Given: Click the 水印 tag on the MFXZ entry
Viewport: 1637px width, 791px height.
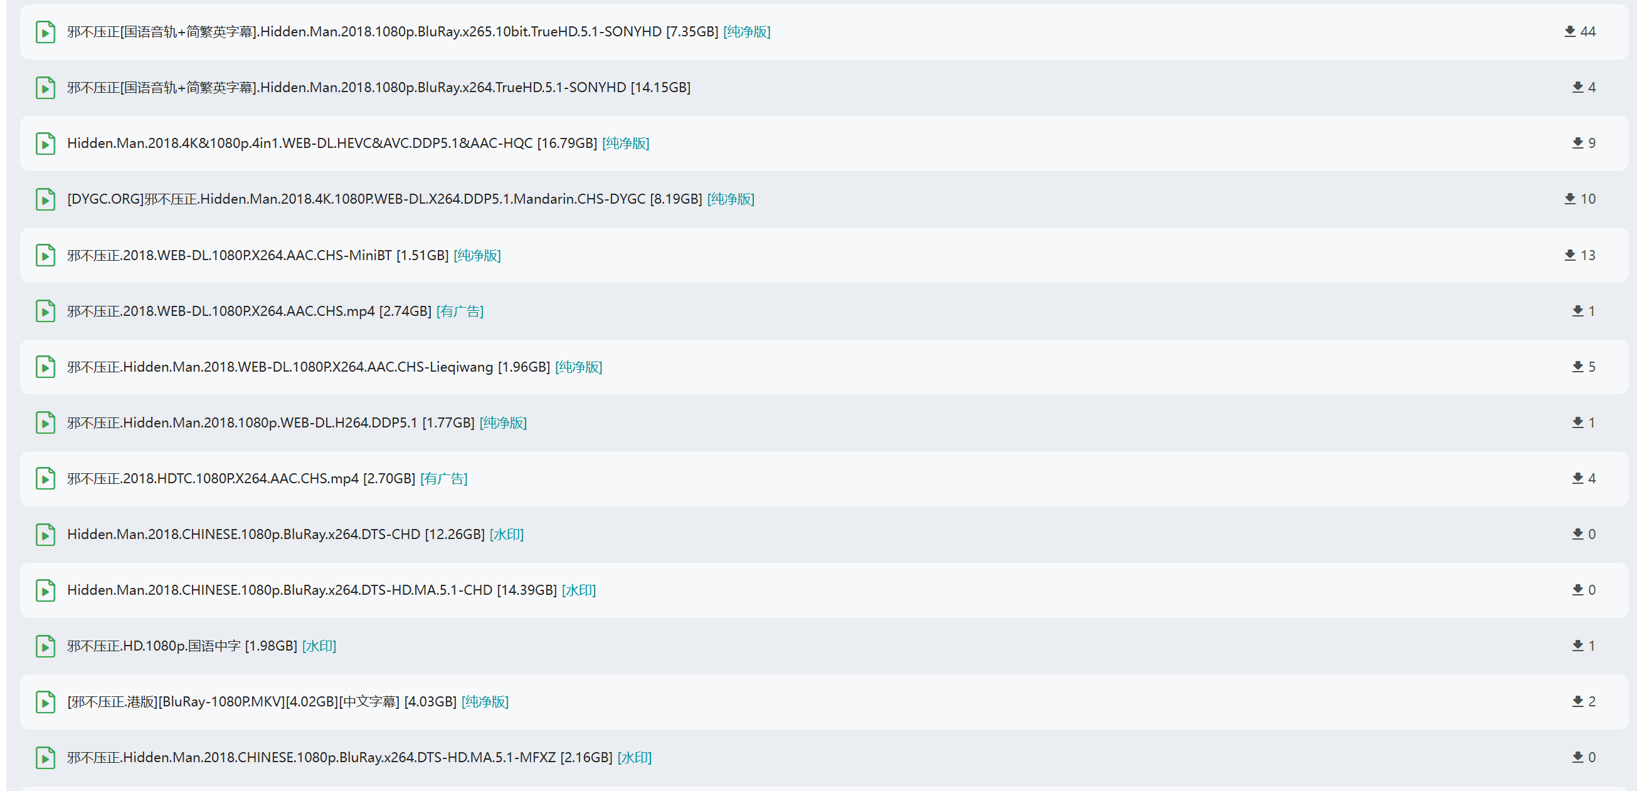Looking at the screenshot, I should 634,757.
